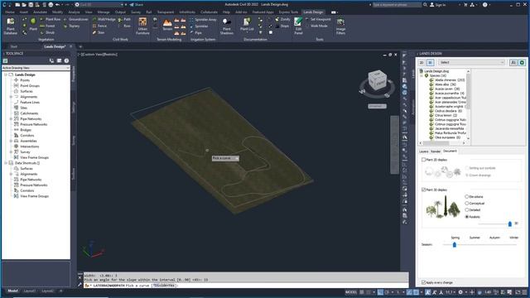This screenshot has height=298, width=530.
Task: Open the Active Drawing View dropdown
Action: (36, 68)
